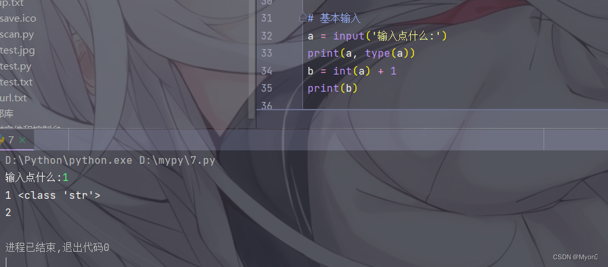Close the run tab named 7
608x267 pixels.
22,140
